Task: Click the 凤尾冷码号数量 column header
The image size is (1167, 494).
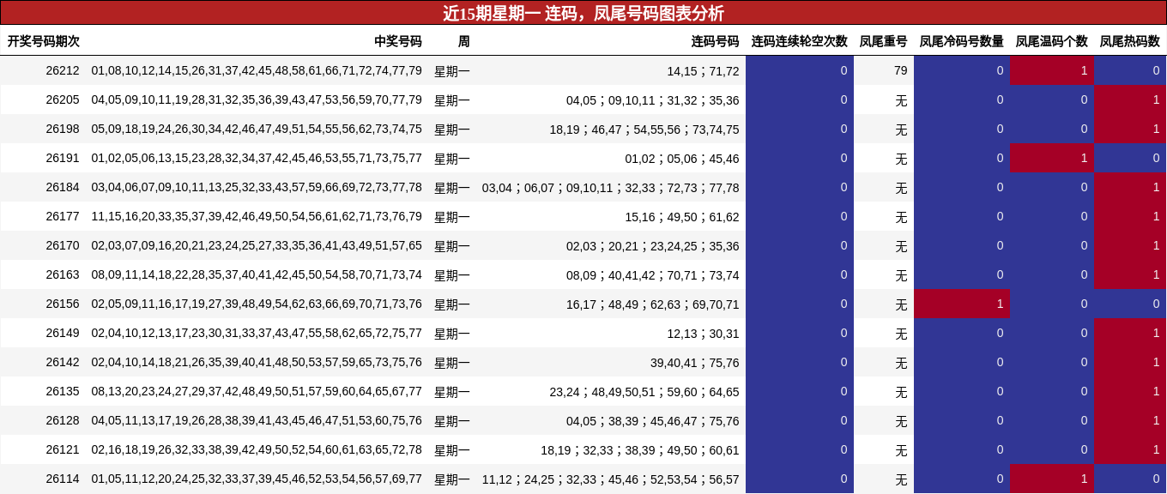Action: pos(961,41)
